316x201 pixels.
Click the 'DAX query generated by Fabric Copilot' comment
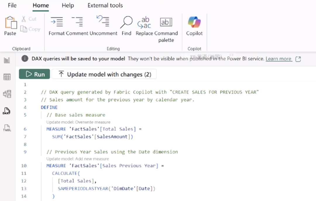(150, 92)
